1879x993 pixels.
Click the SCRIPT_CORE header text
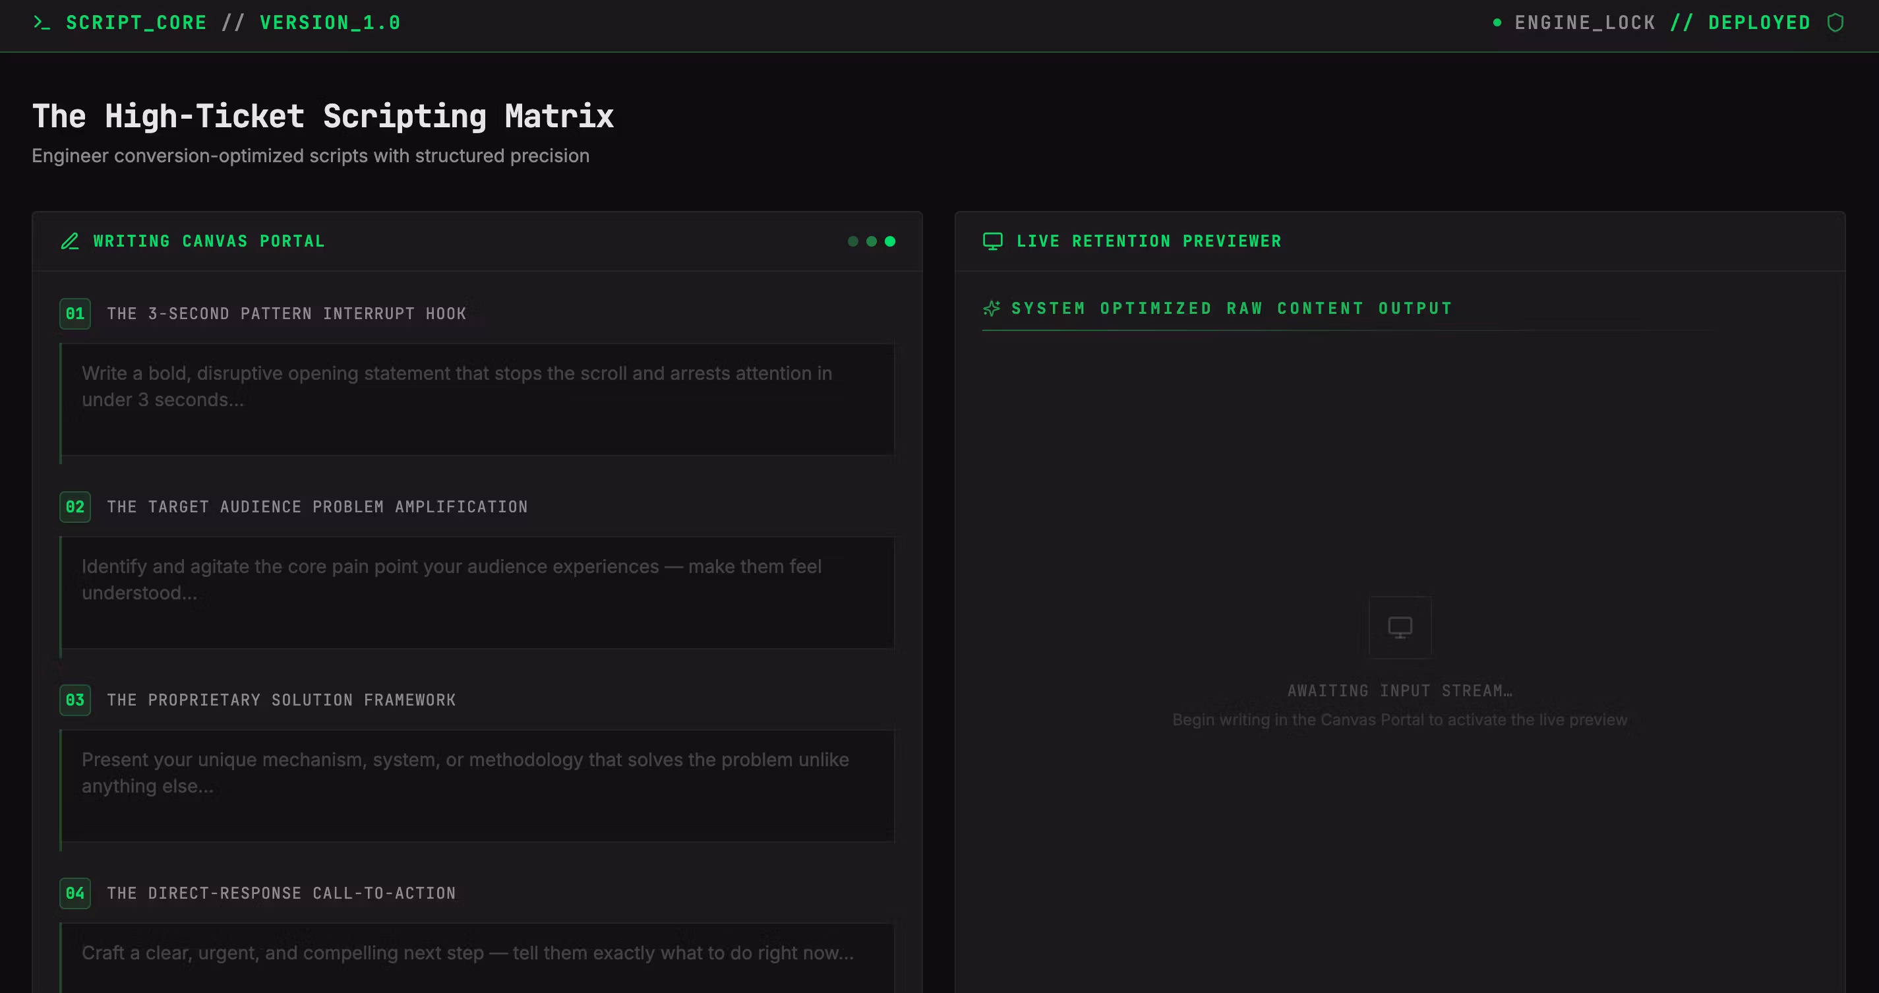pyautogui.click(x=136, y=22)
